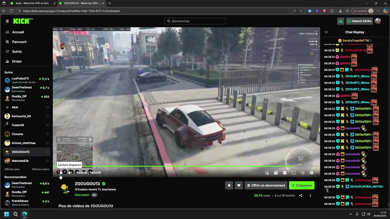Open the pink shield browser extension
Viewport: 390px width, 219px height.
[x=324, y=11]
